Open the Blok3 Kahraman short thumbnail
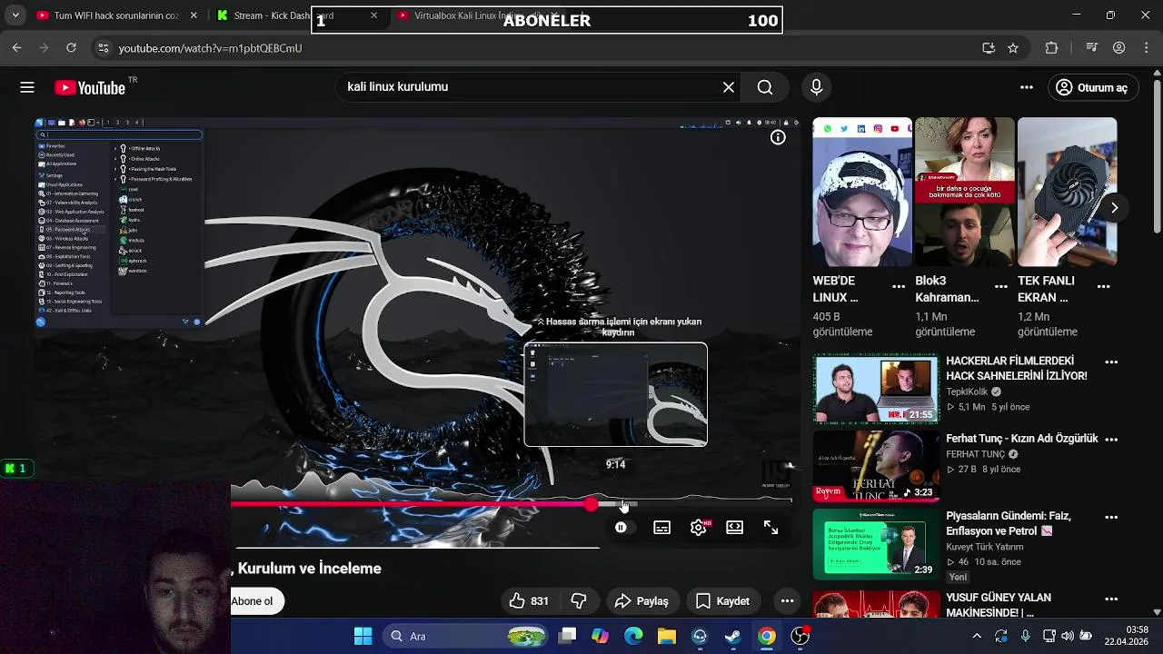The image size is (1163, 654). pos(965,192)
